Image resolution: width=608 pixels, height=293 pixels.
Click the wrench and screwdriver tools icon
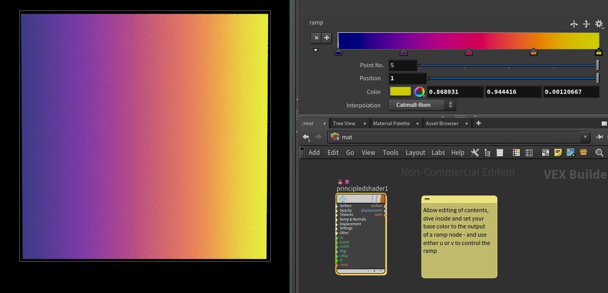(474, 153)
